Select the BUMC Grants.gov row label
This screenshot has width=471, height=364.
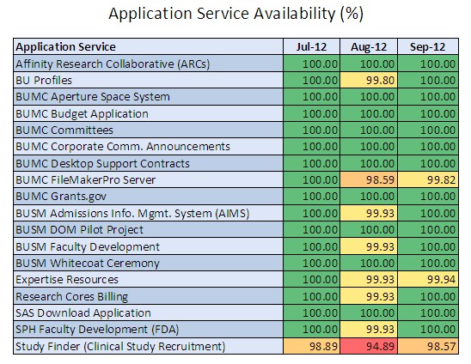point(148,197)
